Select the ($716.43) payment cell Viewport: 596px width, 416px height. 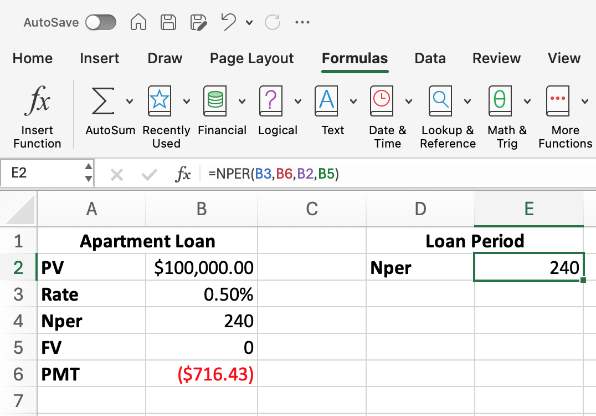(x=202, y=374)
